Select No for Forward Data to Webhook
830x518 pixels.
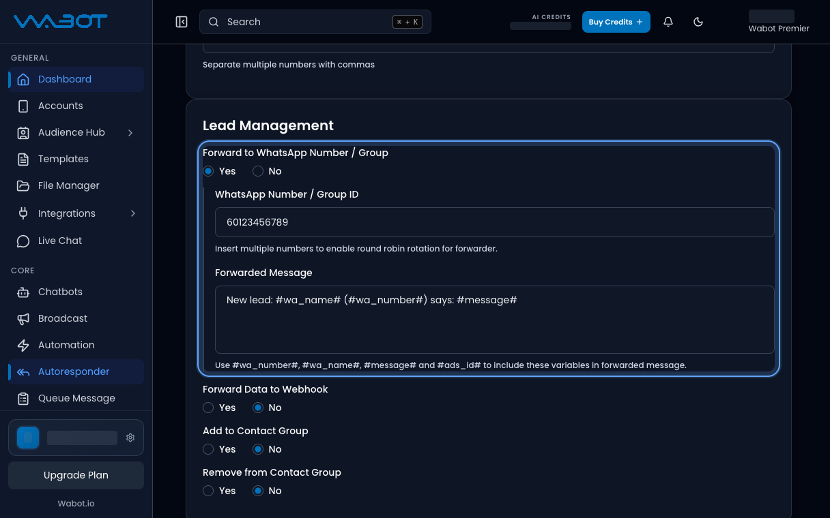[258, 408]
